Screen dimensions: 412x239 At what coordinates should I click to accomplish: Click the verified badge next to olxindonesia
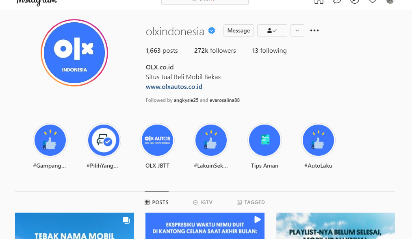coord(212,31)
